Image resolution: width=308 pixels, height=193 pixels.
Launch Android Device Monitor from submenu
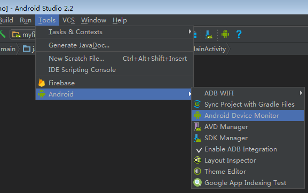[248, 116]
